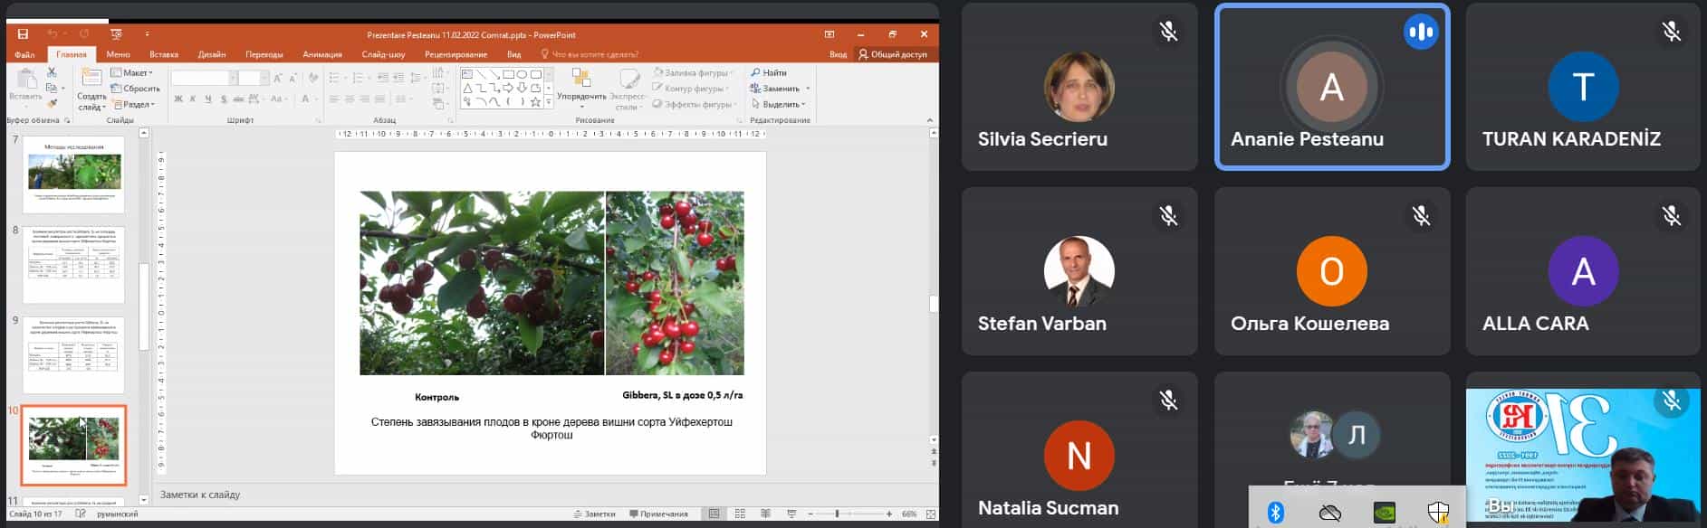The image size is (1707, 528).
Task: Click the Сбросить reset button
Action: pos(136,89)
